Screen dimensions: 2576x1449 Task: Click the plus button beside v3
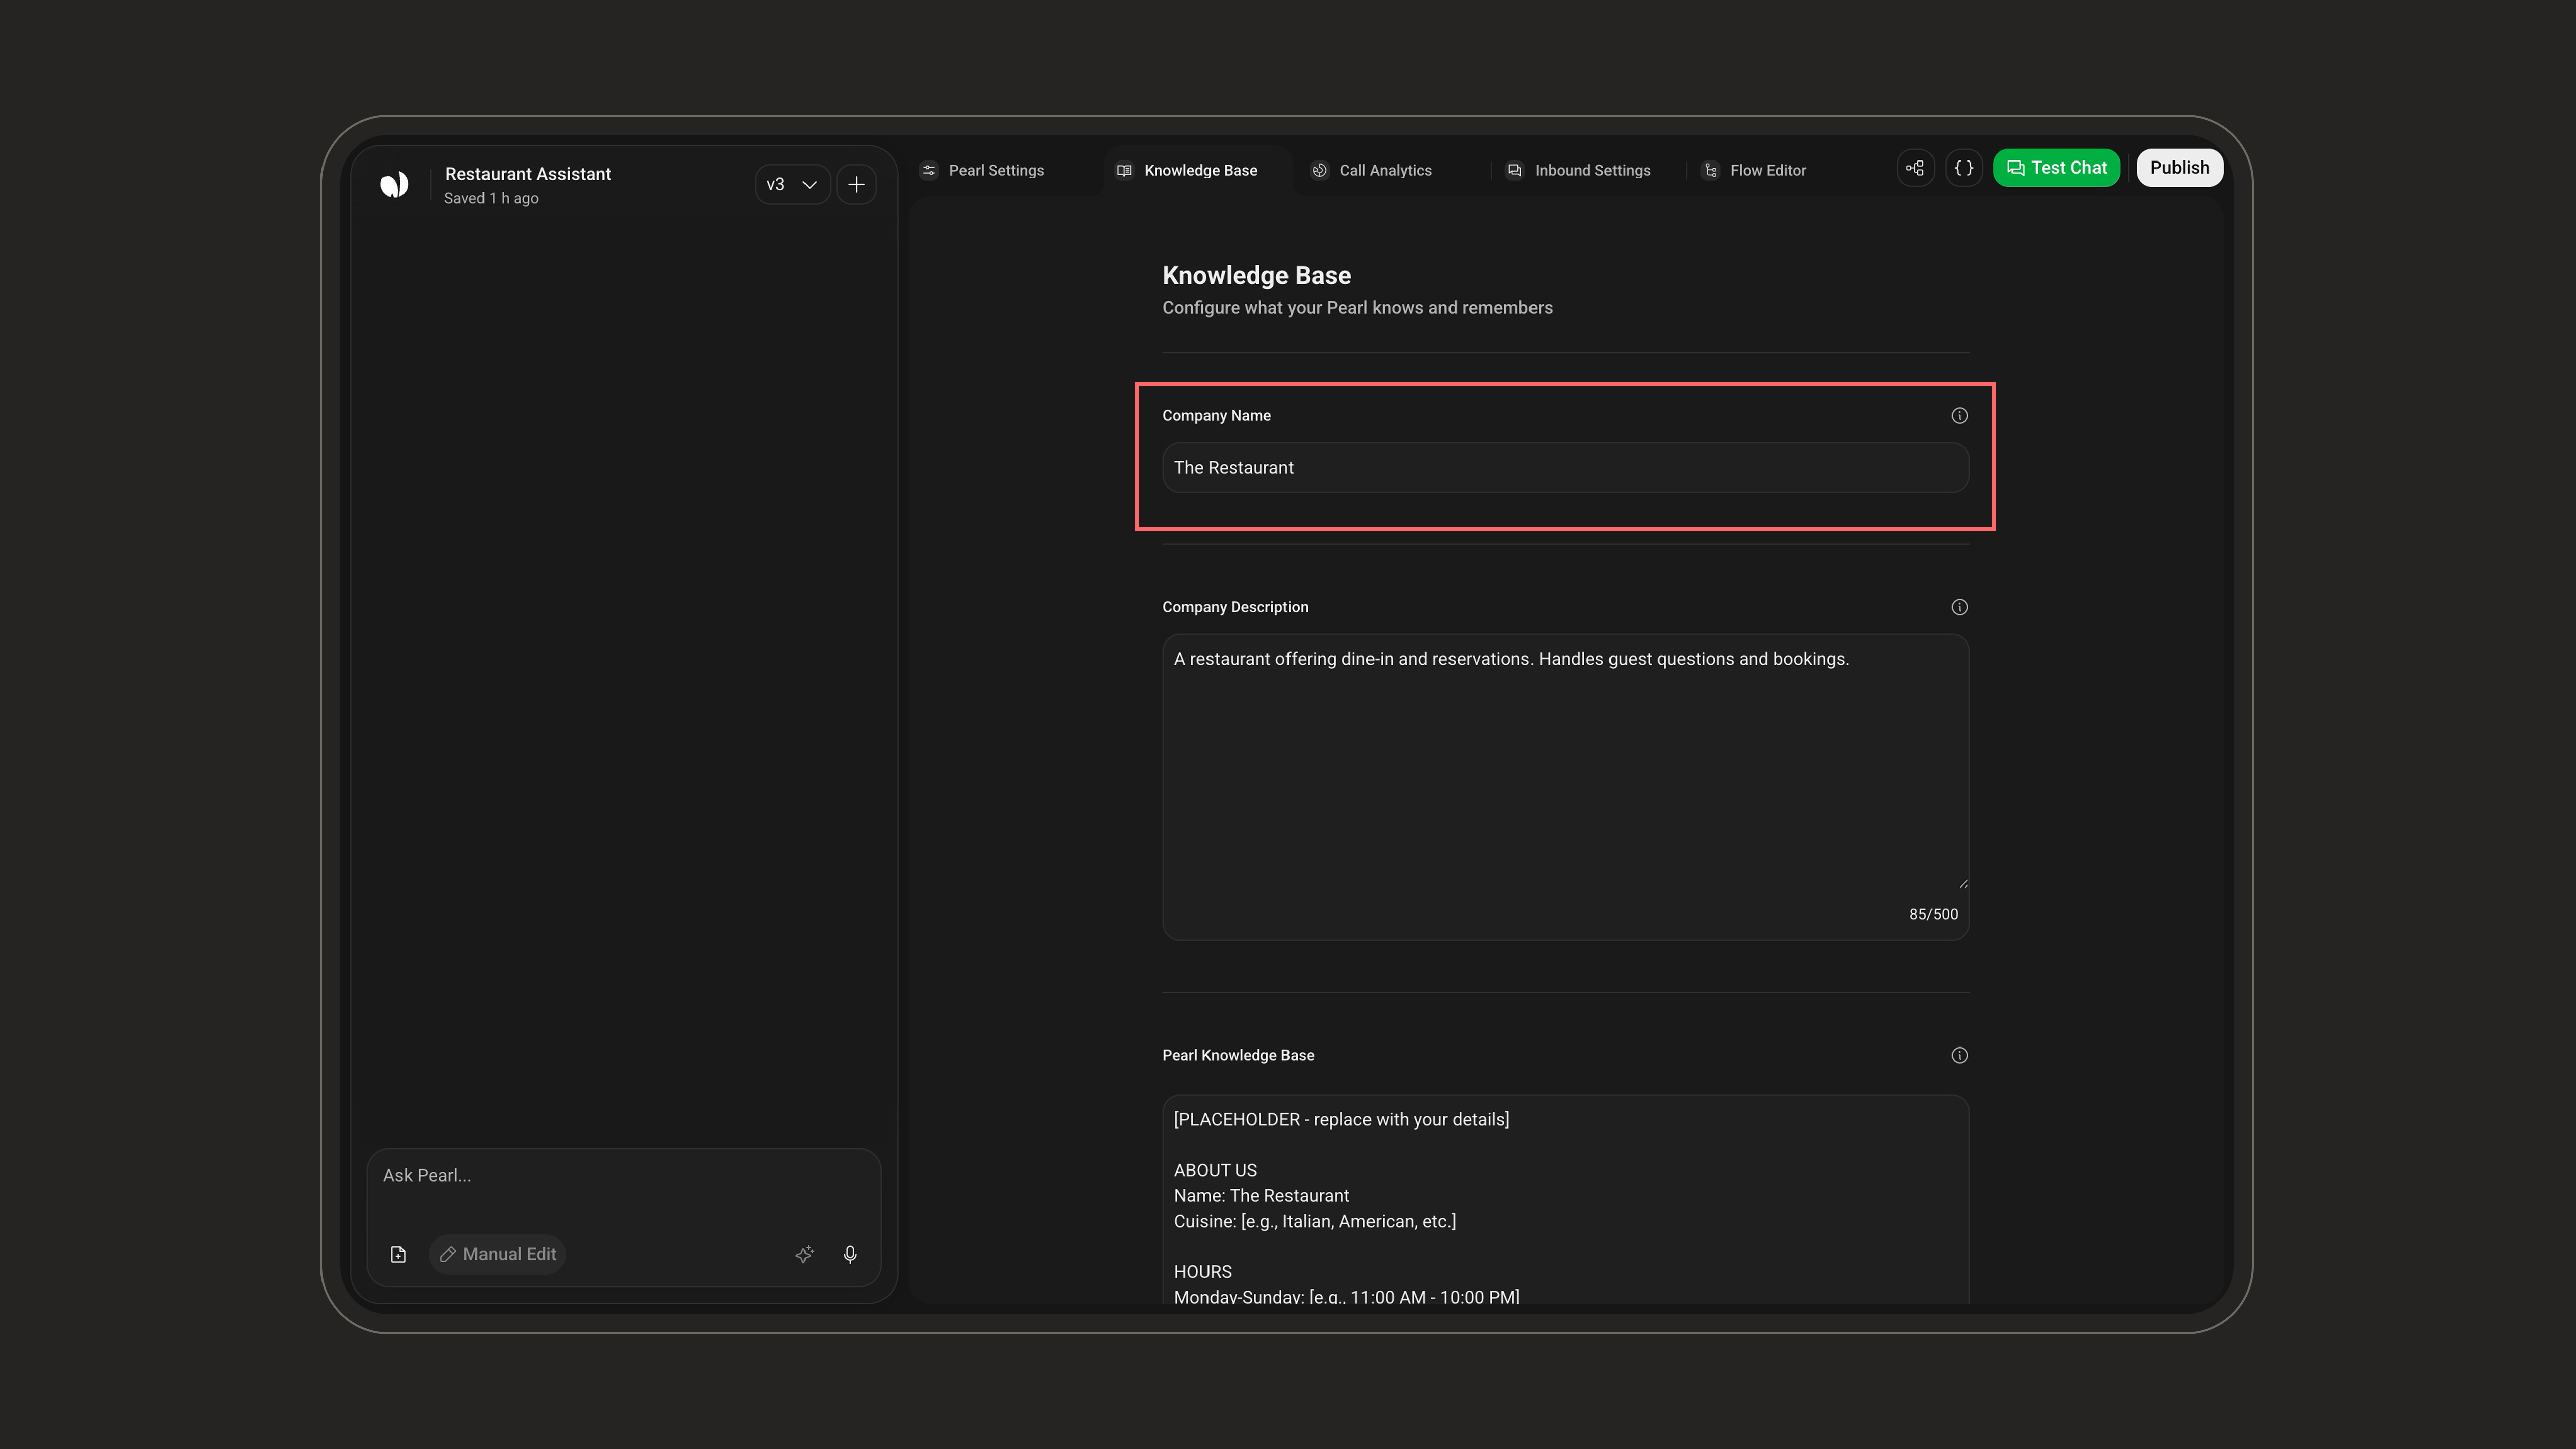tap(856, 184)
